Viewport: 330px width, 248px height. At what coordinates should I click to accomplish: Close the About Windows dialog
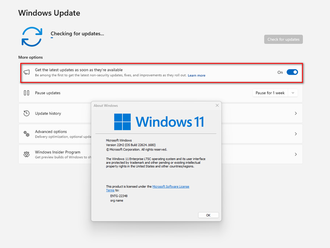point(217,105)
